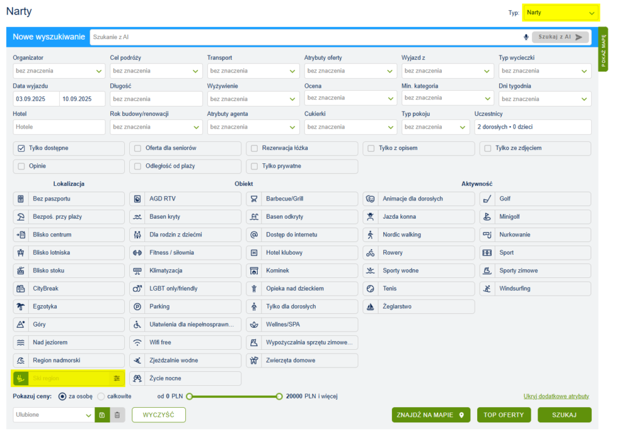This screenshot has width=624, height=440.
Task: Click the right handle of the price slider
Action: coord(279,396)
